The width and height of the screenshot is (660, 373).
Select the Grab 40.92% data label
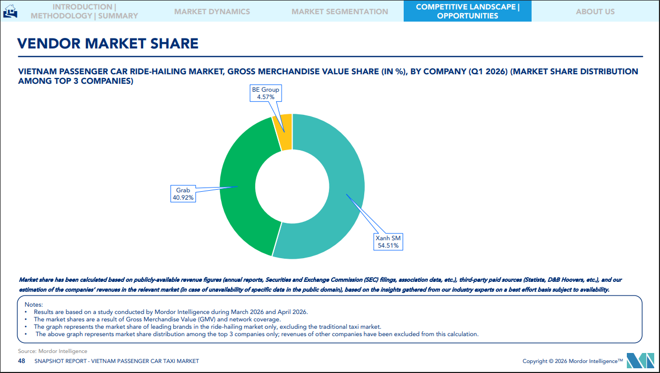(183, 194)
